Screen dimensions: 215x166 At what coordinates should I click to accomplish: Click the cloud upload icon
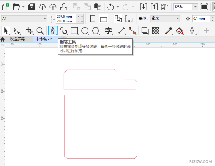(x=53, y=7)
